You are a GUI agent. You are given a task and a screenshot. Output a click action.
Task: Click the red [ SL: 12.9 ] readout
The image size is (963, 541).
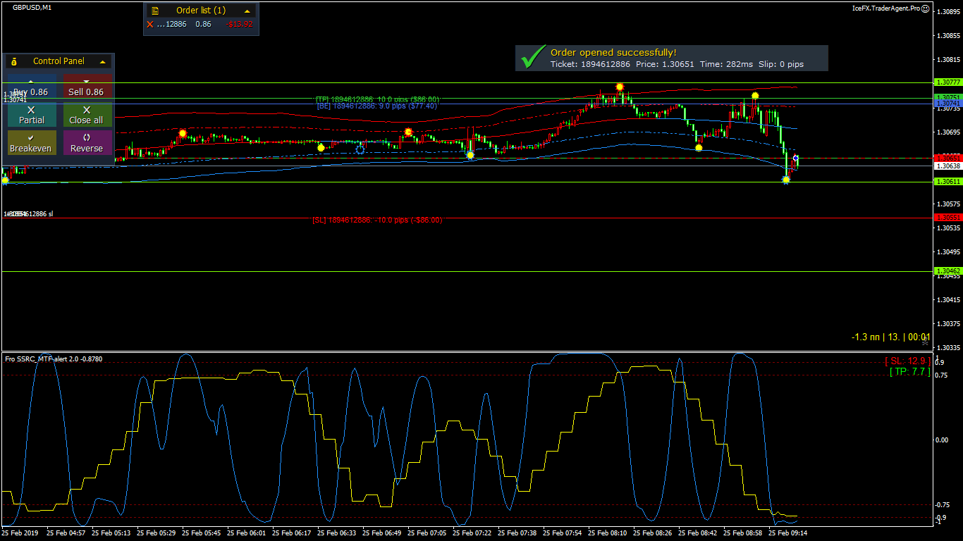(907, 361)
